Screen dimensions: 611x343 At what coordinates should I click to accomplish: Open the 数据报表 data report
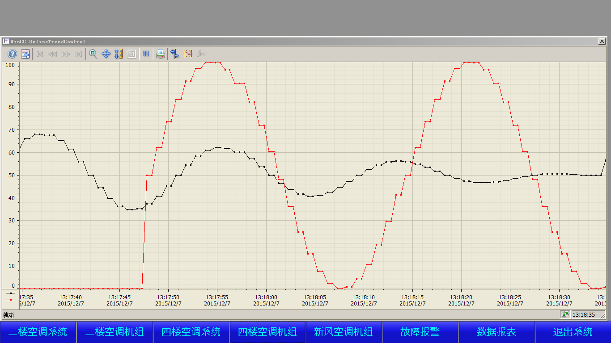(x=496, y=332)
